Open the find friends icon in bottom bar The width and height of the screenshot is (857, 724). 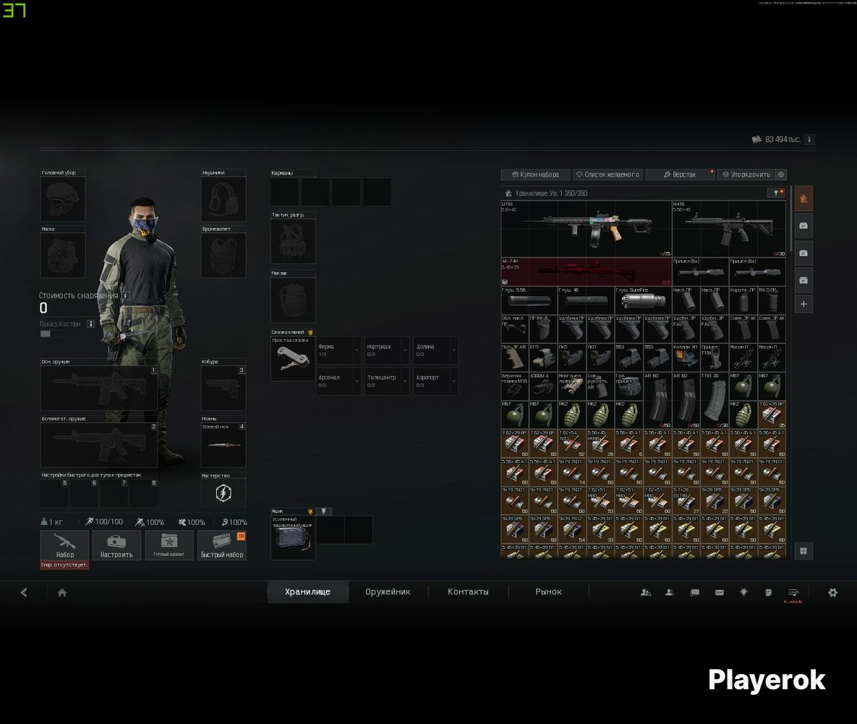[x=646, y=592]
